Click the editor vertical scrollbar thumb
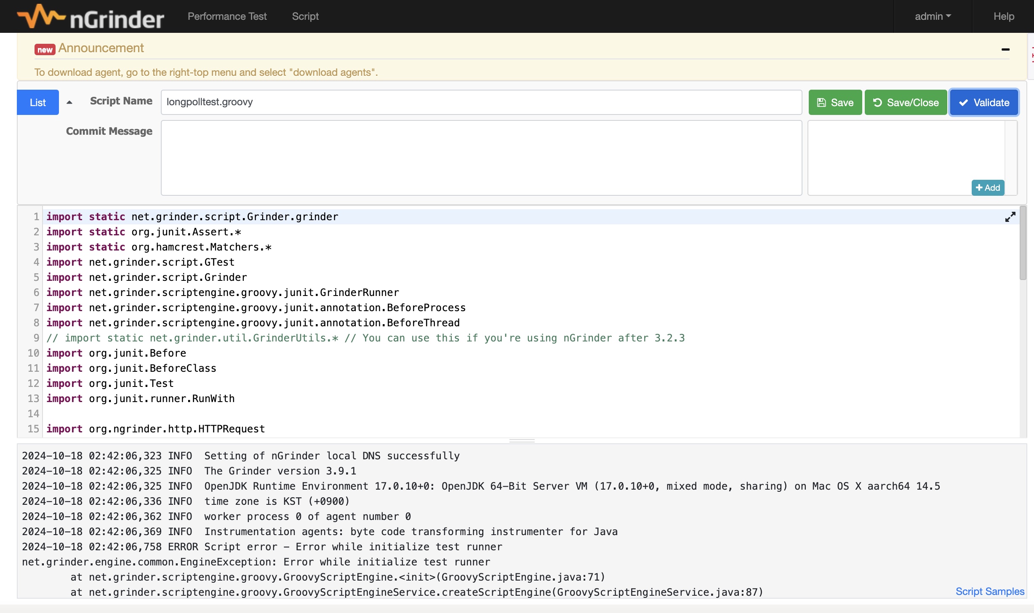 tap(1023, 243)
